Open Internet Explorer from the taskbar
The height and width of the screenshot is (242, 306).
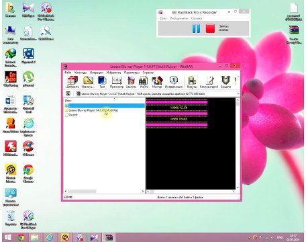49,237
